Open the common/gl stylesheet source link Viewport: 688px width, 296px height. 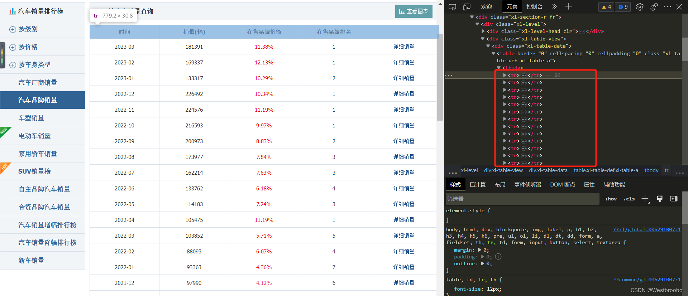(x=647, y=280)
